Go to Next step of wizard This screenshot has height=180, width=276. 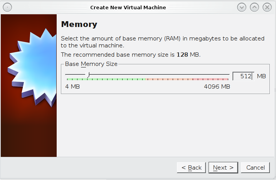click(223, 168)
